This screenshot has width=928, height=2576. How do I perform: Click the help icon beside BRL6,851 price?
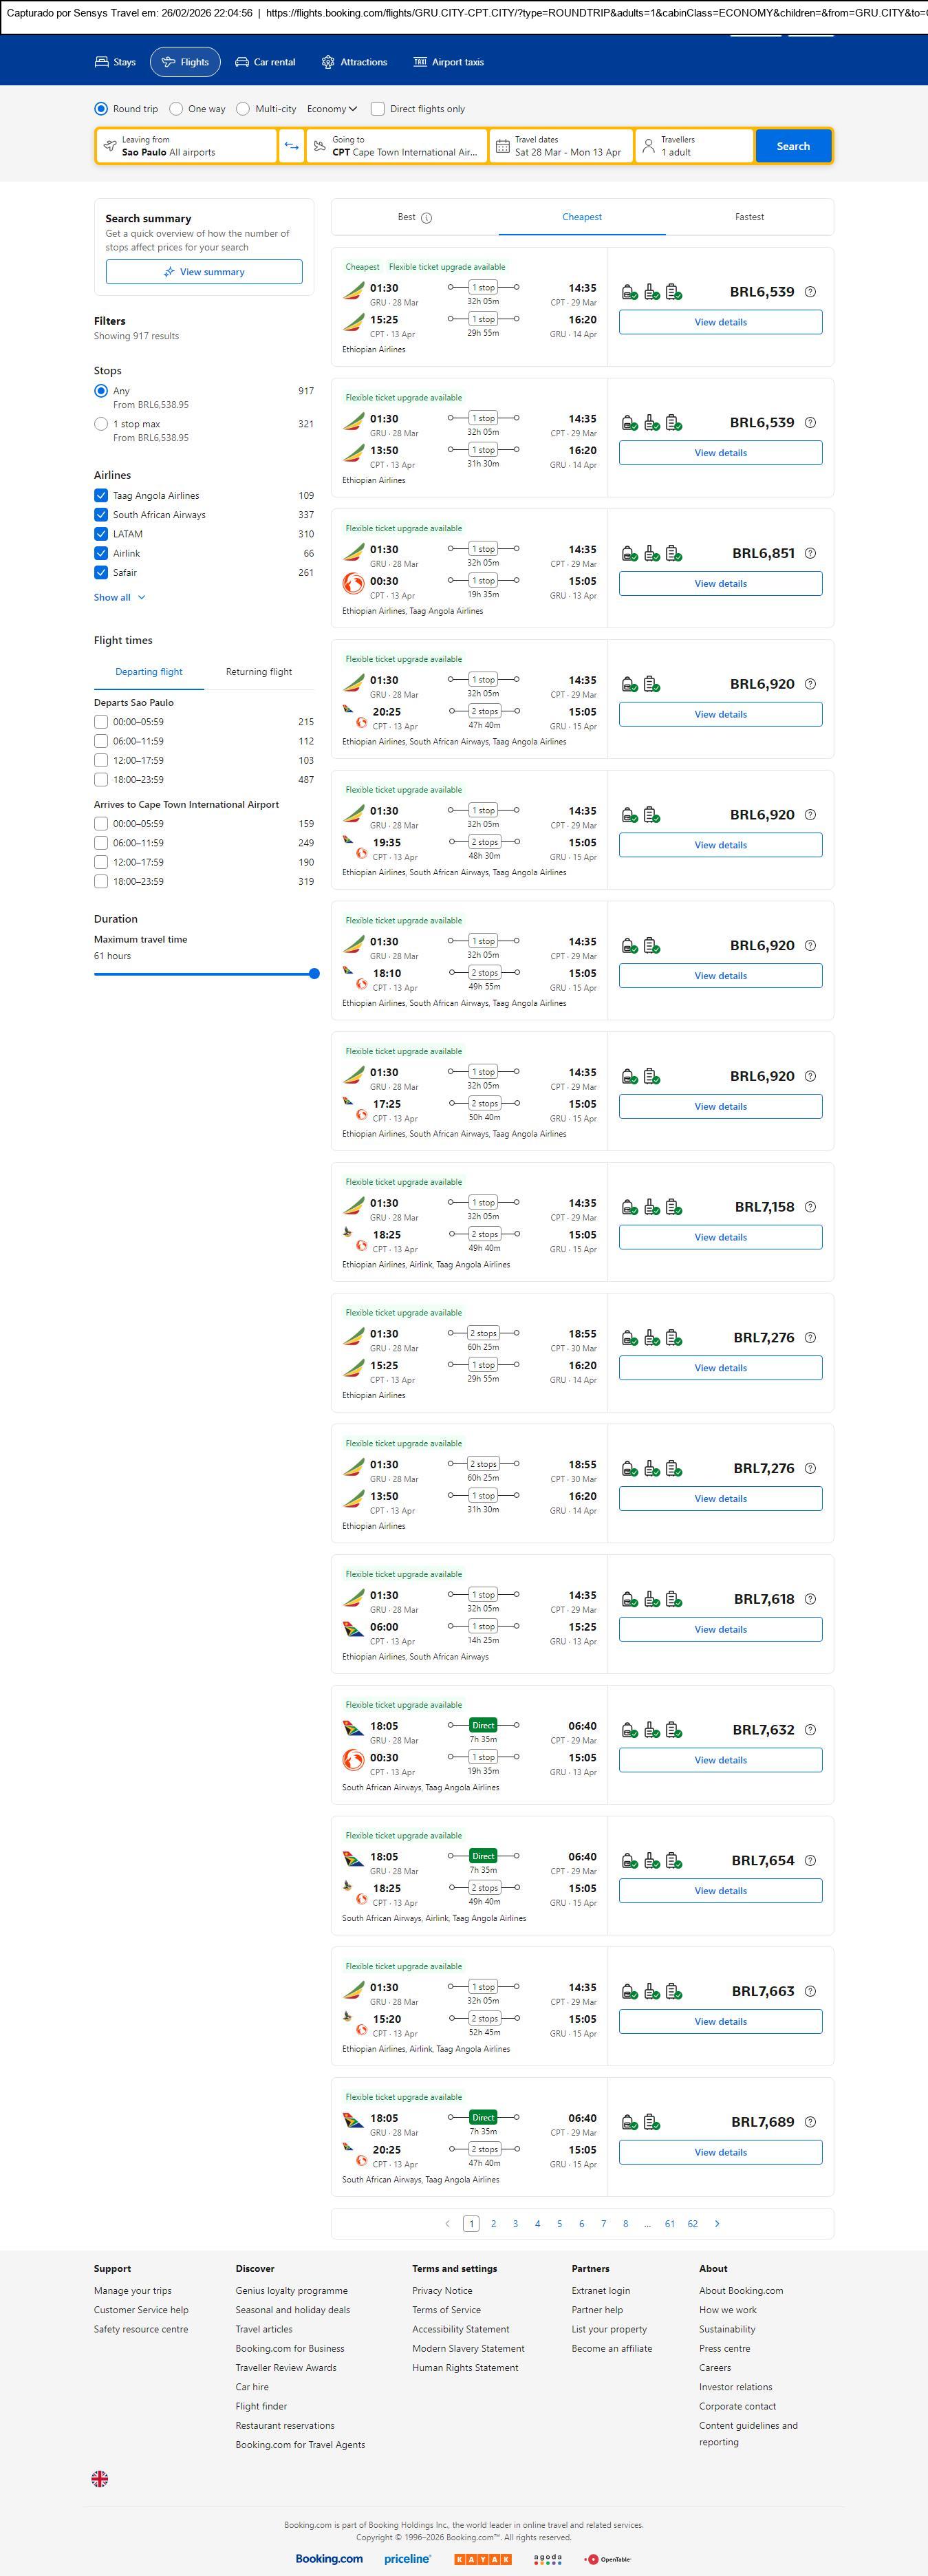[810, 553]
